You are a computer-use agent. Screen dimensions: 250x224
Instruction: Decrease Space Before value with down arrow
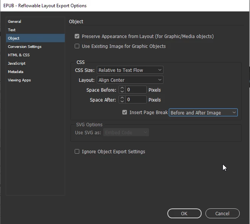click(122, 92)
